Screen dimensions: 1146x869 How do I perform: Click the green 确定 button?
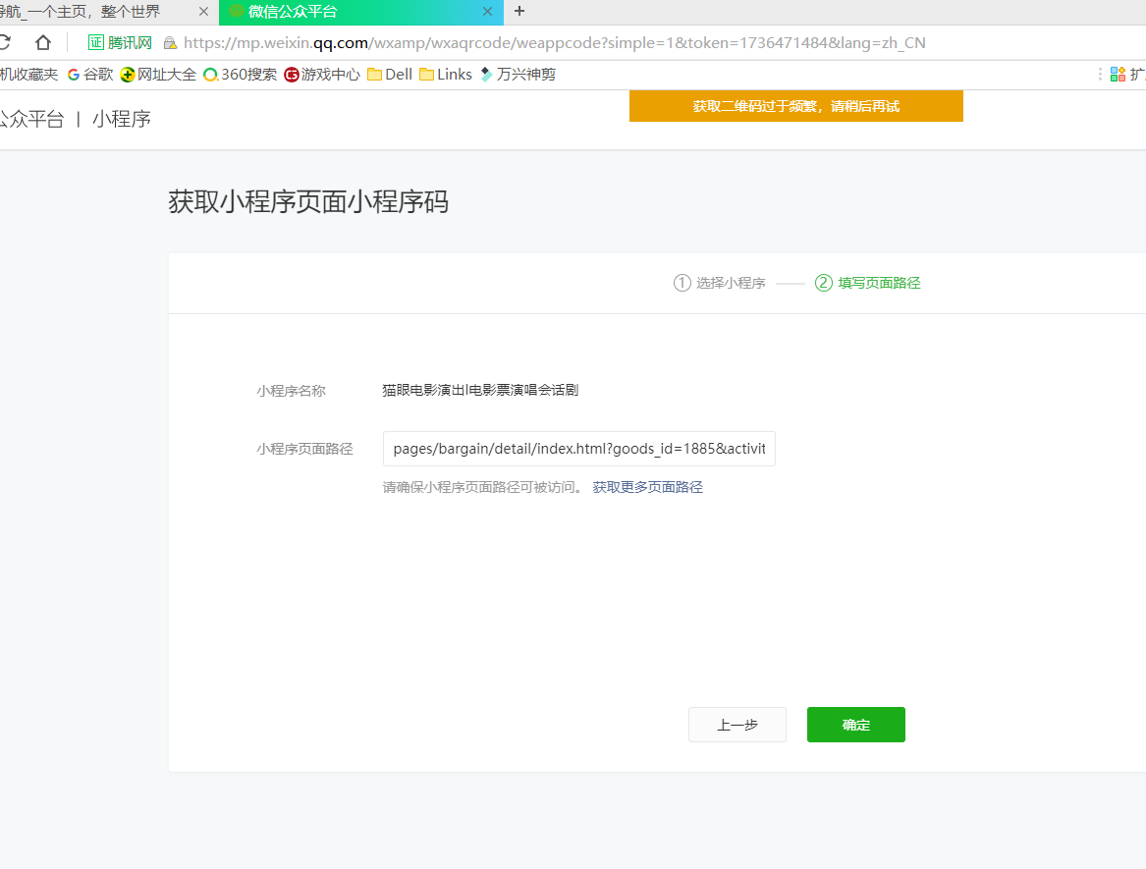856,725
